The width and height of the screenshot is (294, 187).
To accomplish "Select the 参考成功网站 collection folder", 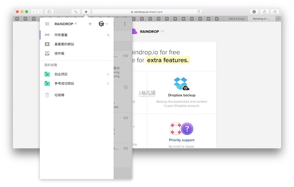I will tap(64, 83).
